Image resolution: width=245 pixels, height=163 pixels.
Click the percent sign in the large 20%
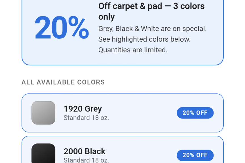coord(78,28)
